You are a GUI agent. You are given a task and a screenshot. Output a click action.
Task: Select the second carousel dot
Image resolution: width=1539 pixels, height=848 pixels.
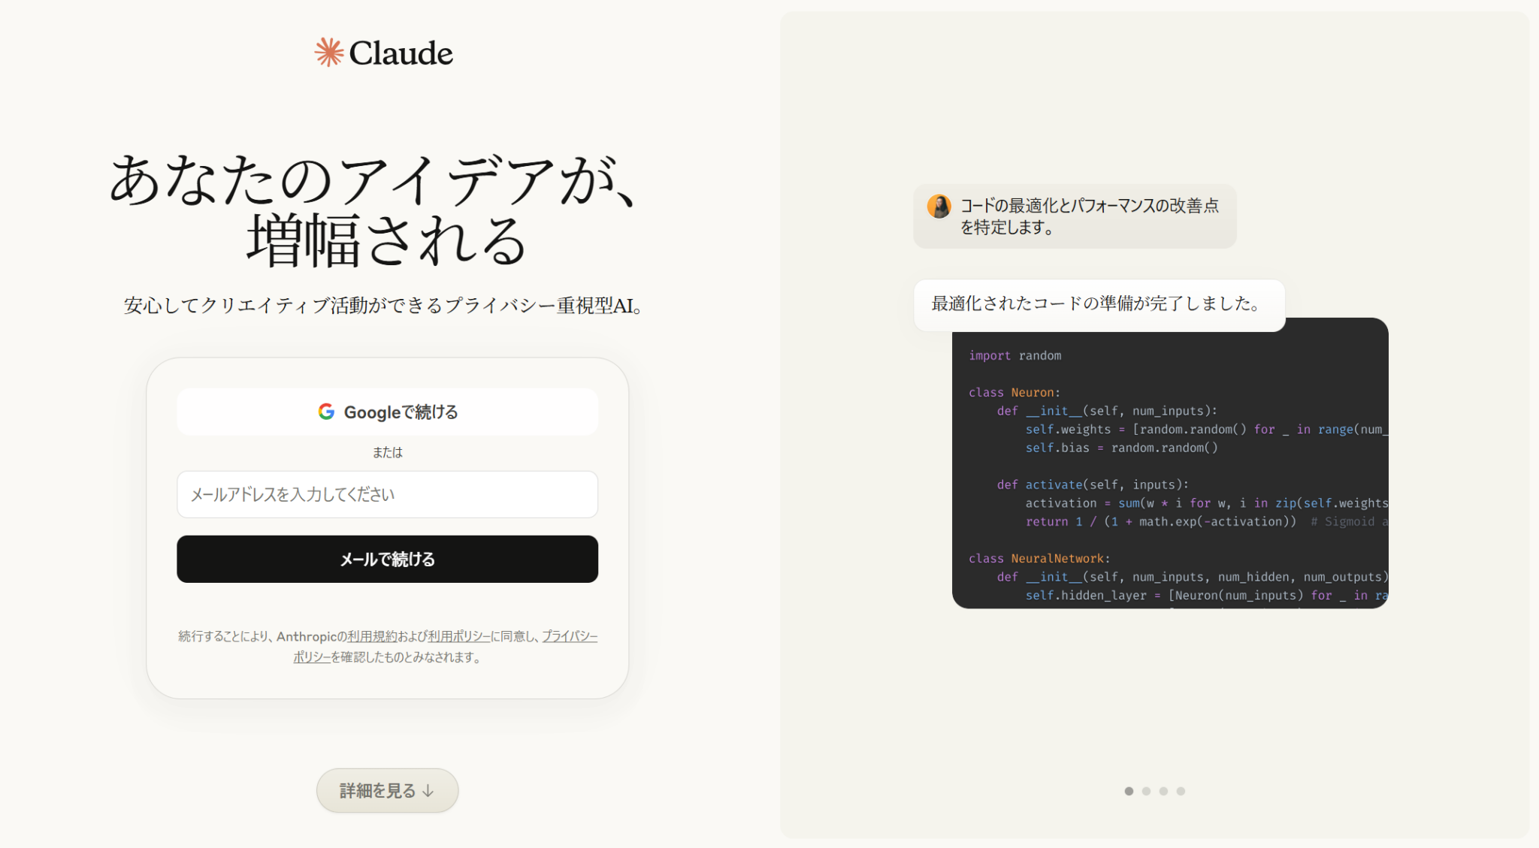[x=1147, y=791]
